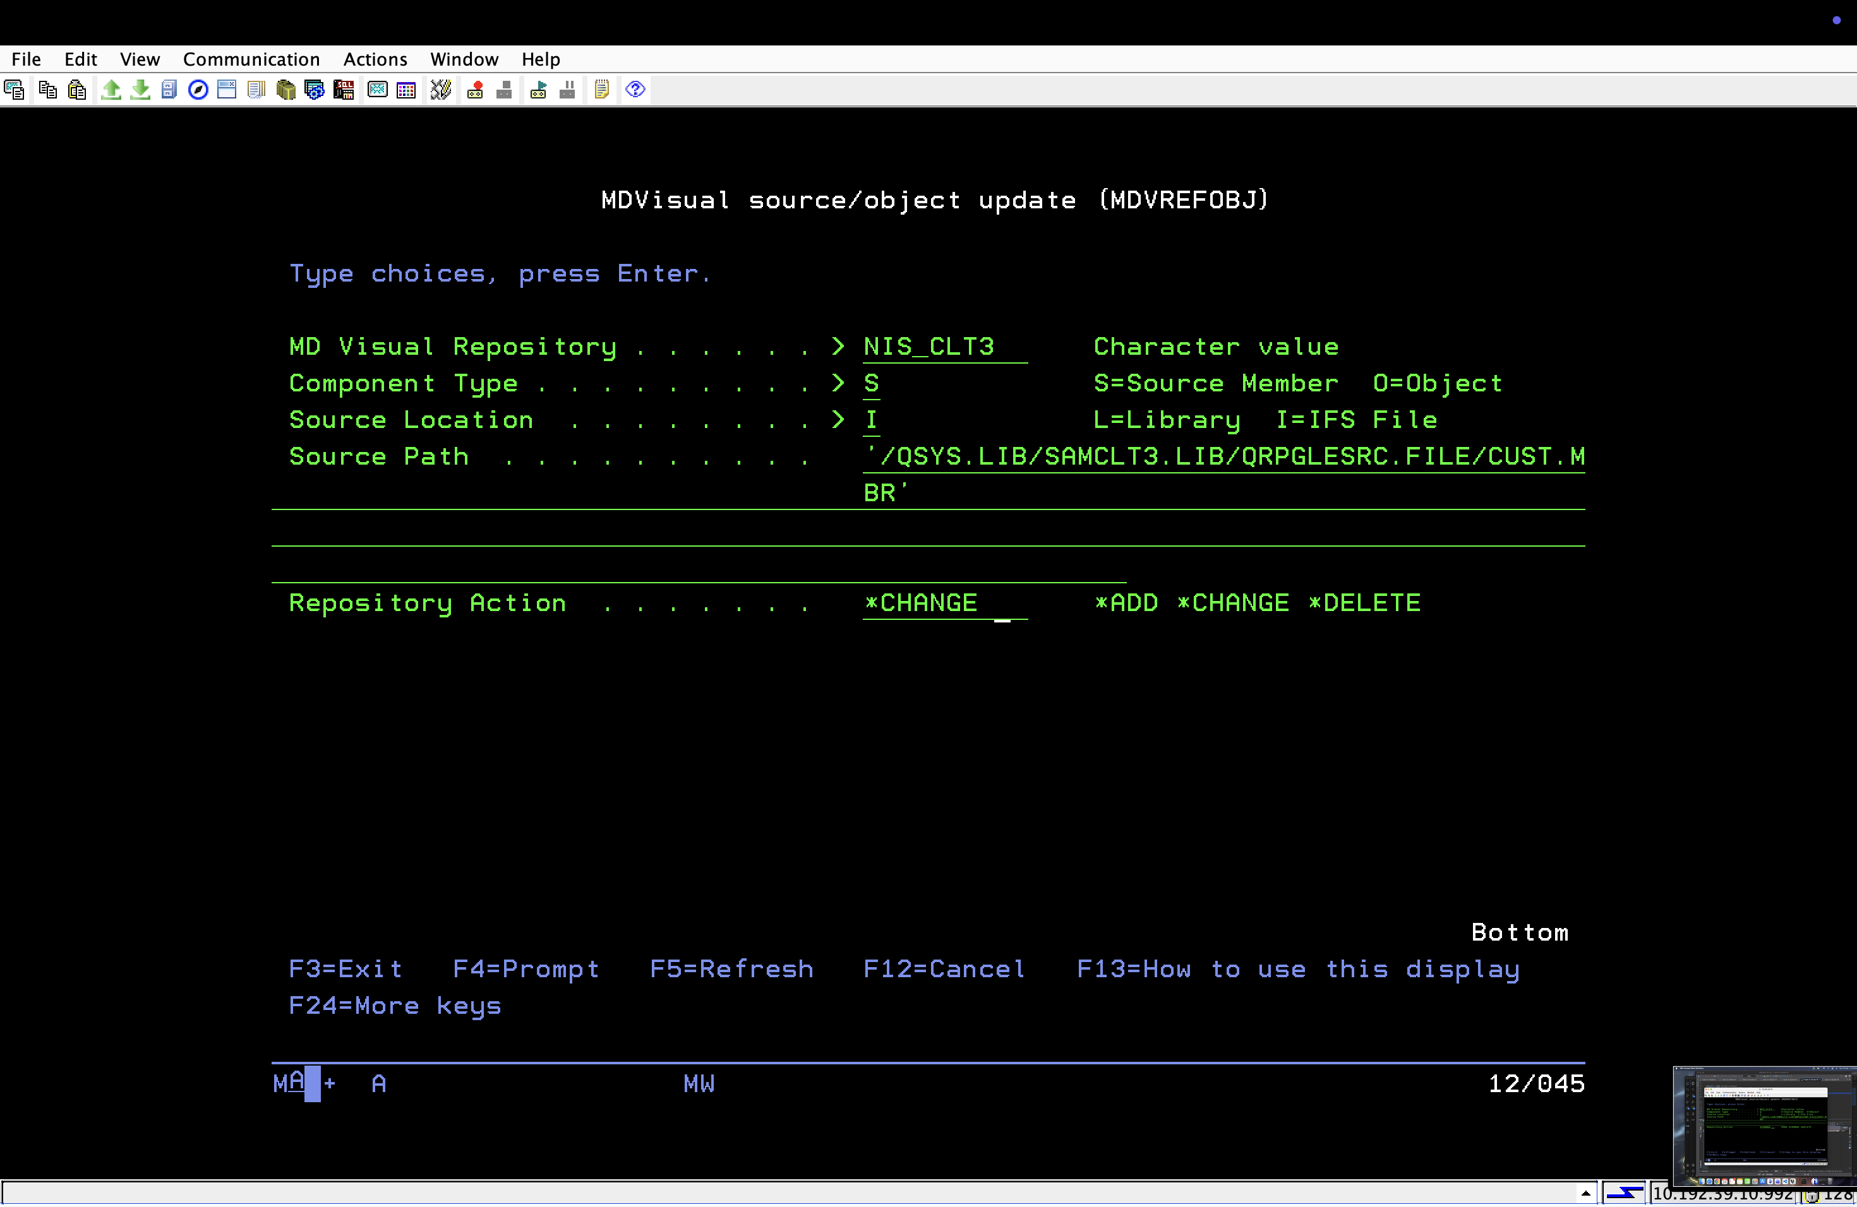Click the pause macro icon

(x=567, y=90)
